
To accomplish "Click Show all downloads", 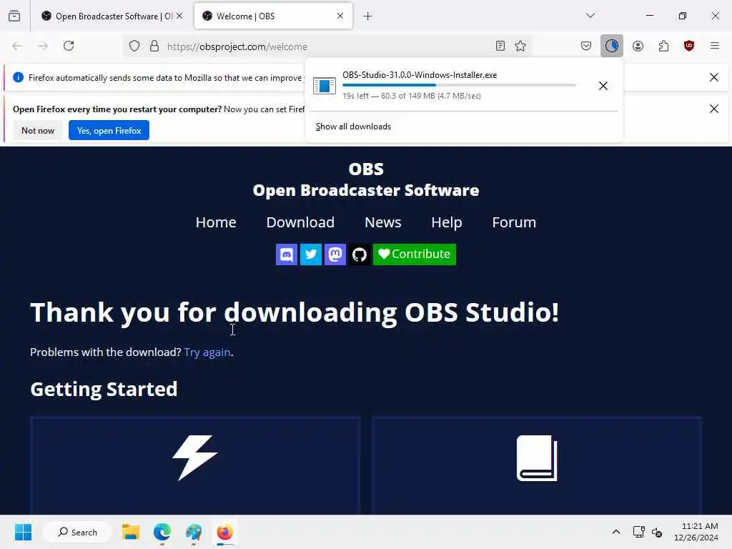I will 353,127.
